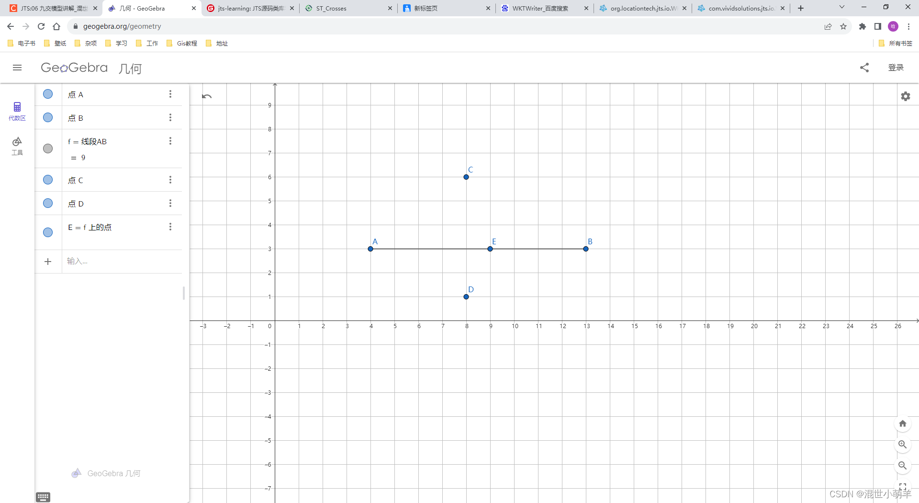Open the more options menu for 点 B

click(x=170, y=117)
